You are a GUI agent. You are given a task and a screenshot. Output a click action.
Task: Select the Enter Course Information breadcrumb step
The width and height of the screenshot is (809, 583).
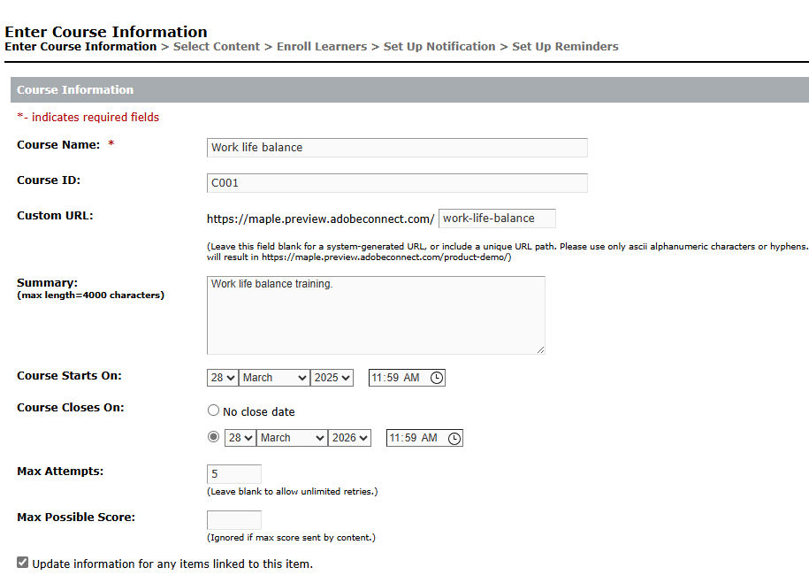click(x=80, y=47)
